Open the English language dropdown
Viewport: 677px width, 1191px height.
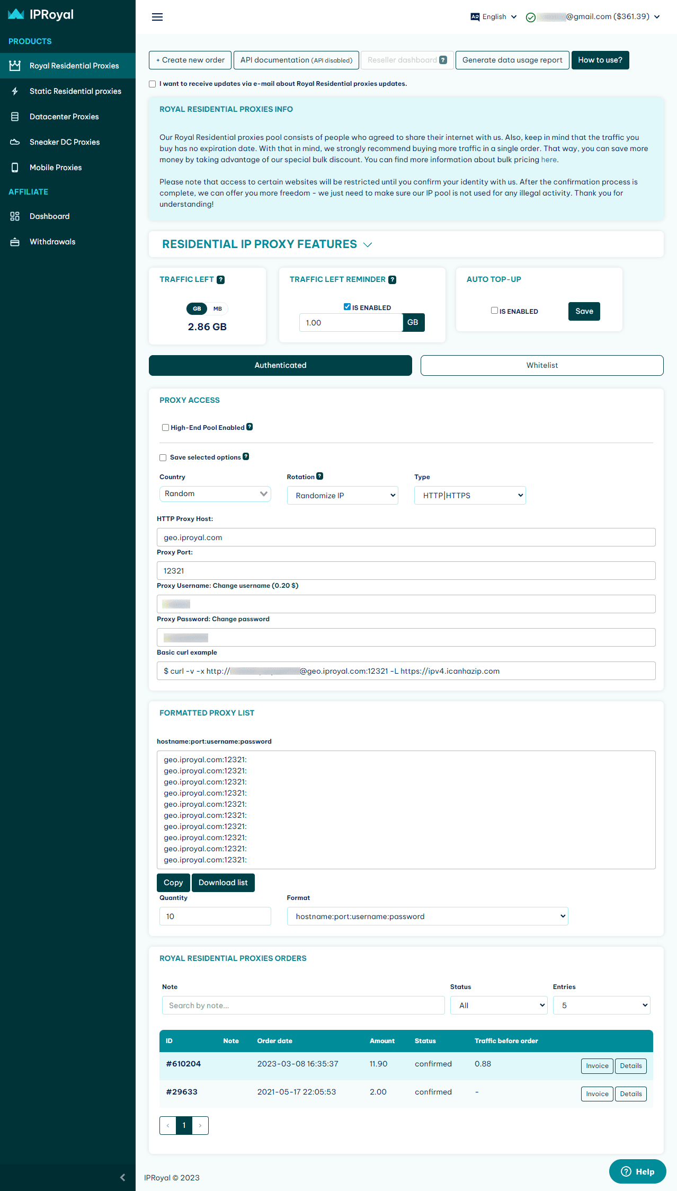(x=494, y=17)
